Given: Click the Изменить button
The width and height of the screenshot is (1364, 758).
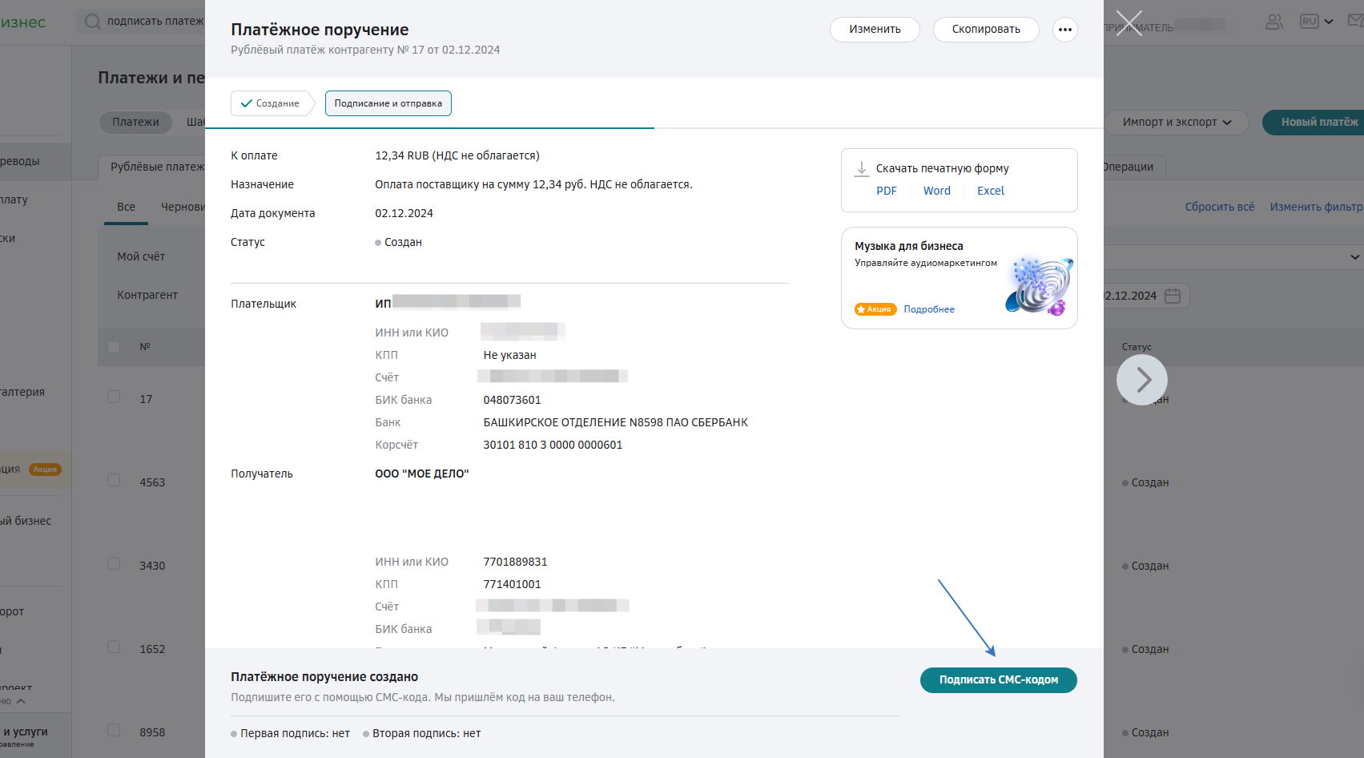Looking at the screenshot, I should pyautogui.click(x=875, y=30).
